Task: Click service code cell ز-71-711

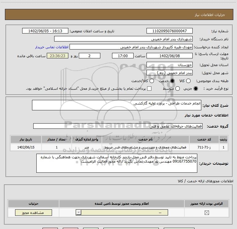Action: [x=204, y=147]
